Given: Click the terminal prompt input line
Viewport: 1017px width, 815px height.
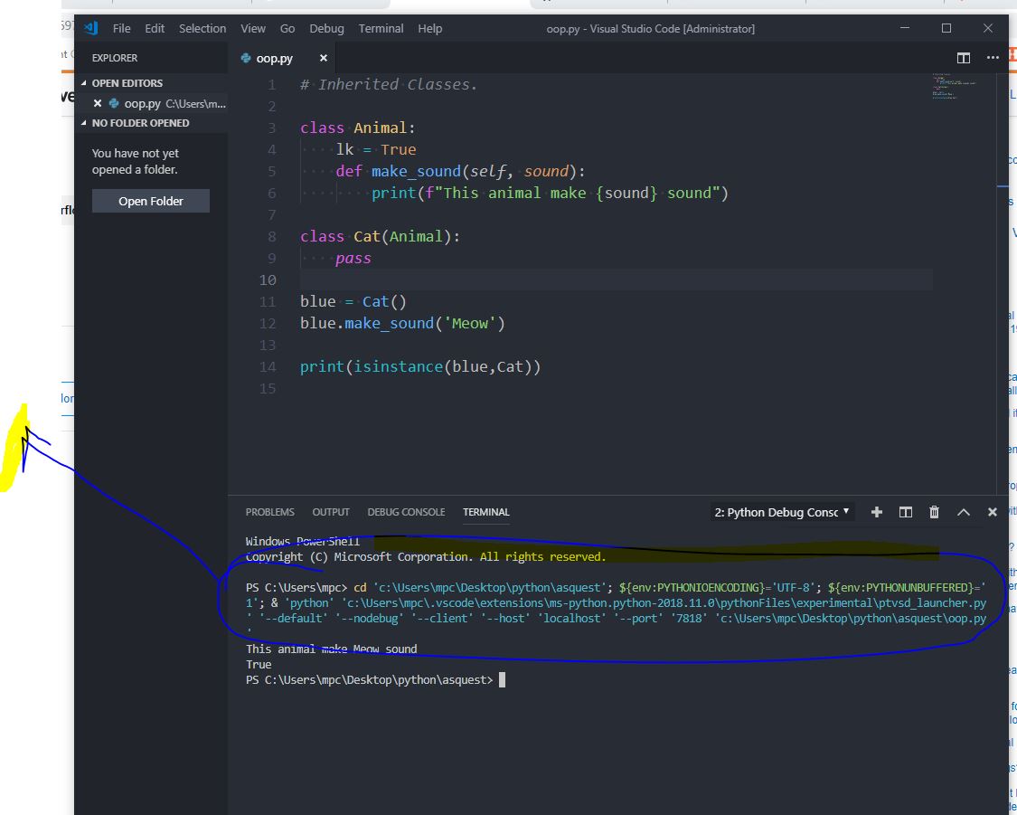Looking at the screenshot, I should 503,679.
